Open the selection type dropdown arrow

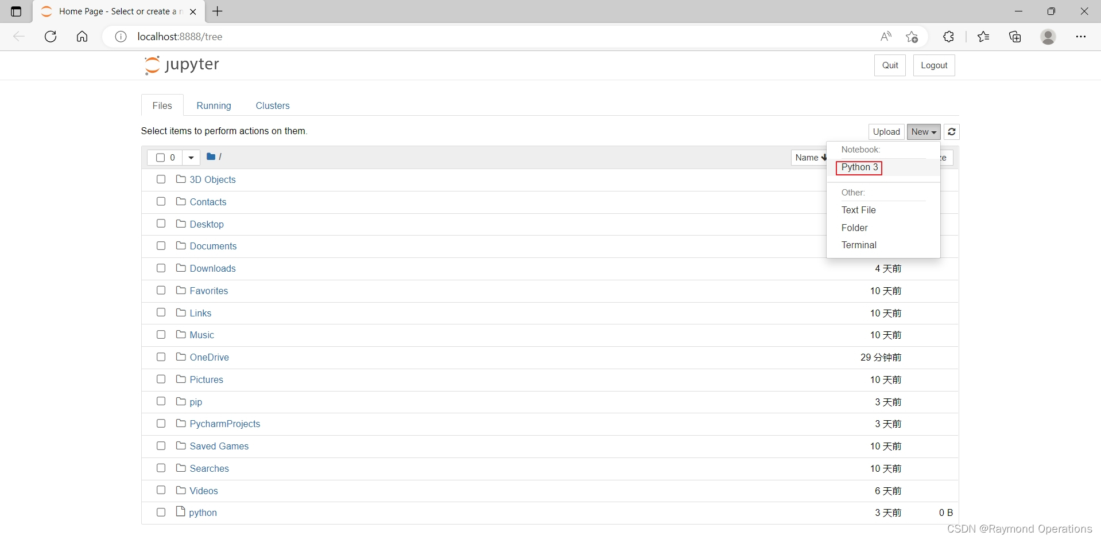[191, 157]
